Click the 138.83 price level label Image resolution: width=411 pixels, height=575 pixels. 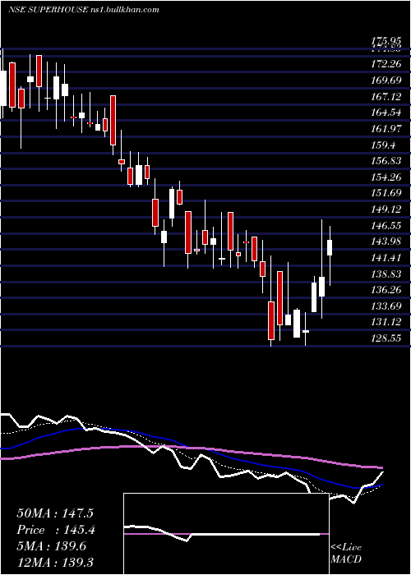(386, 274)
